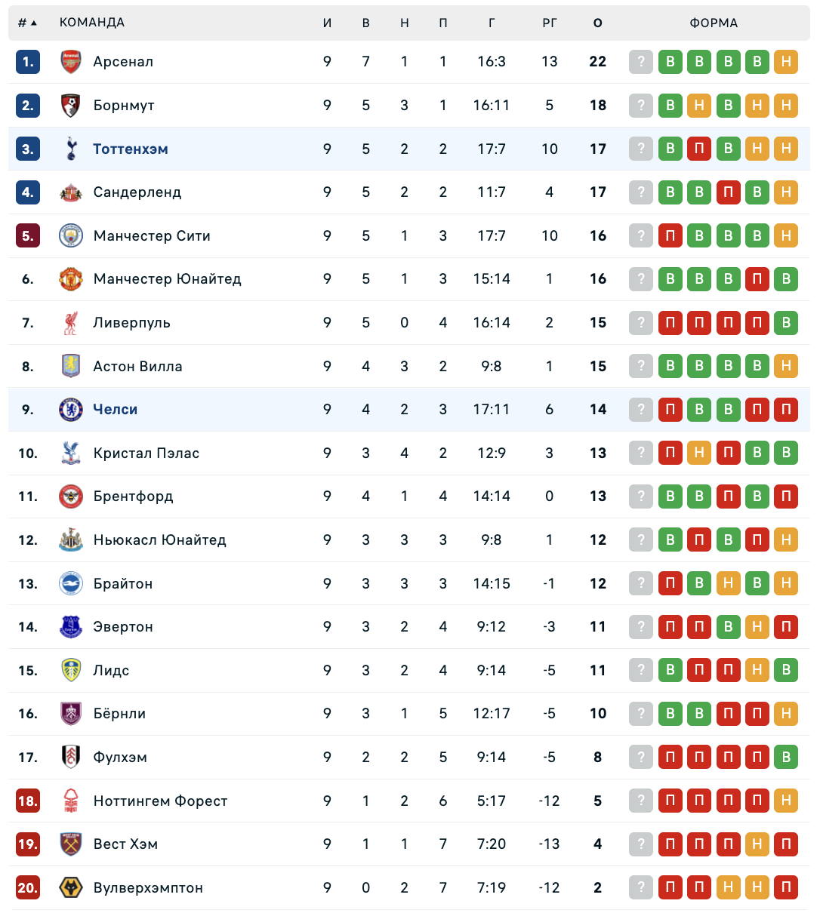
Task: Click Arsenal's gray question mark form badge
Action: click(641, 62)
